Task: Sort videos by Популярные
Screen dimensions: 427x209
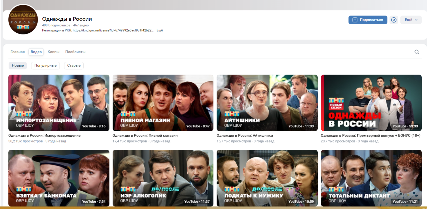Action: click(x=46, y=65)
